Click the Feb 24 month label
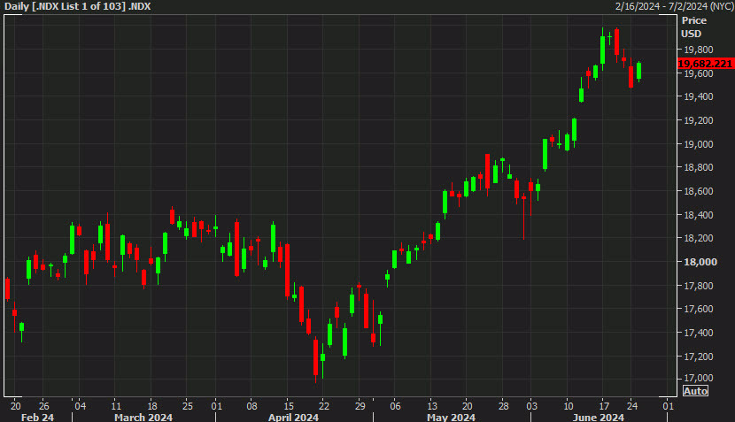This screenshot has width=735, height=422. [37, 417]
